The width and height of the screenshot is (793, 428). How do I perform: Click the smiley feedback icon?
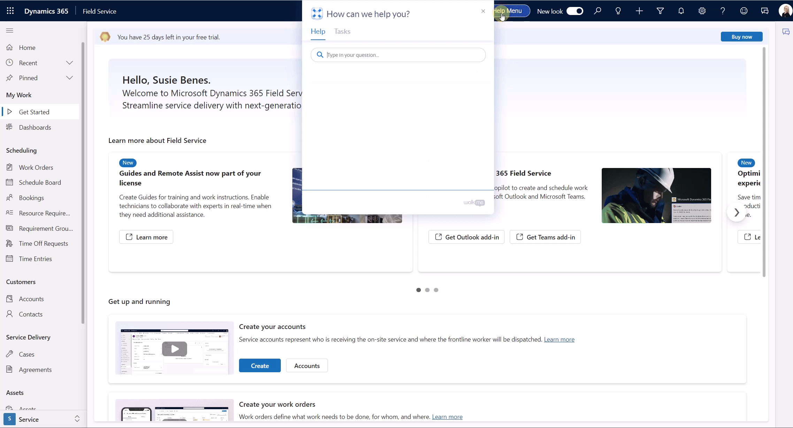tap(744, 11)
